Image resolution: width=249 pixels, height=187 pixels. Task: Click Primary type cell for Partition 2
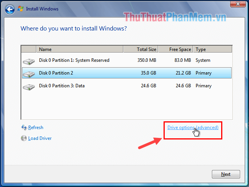pyautogui.click(x=203, y=73)
